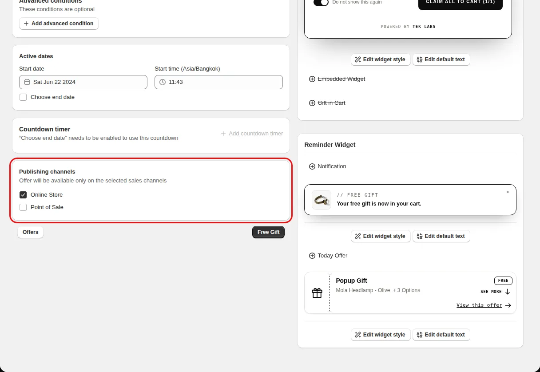Enable the Point of Sale checkbox

(23, 207)
